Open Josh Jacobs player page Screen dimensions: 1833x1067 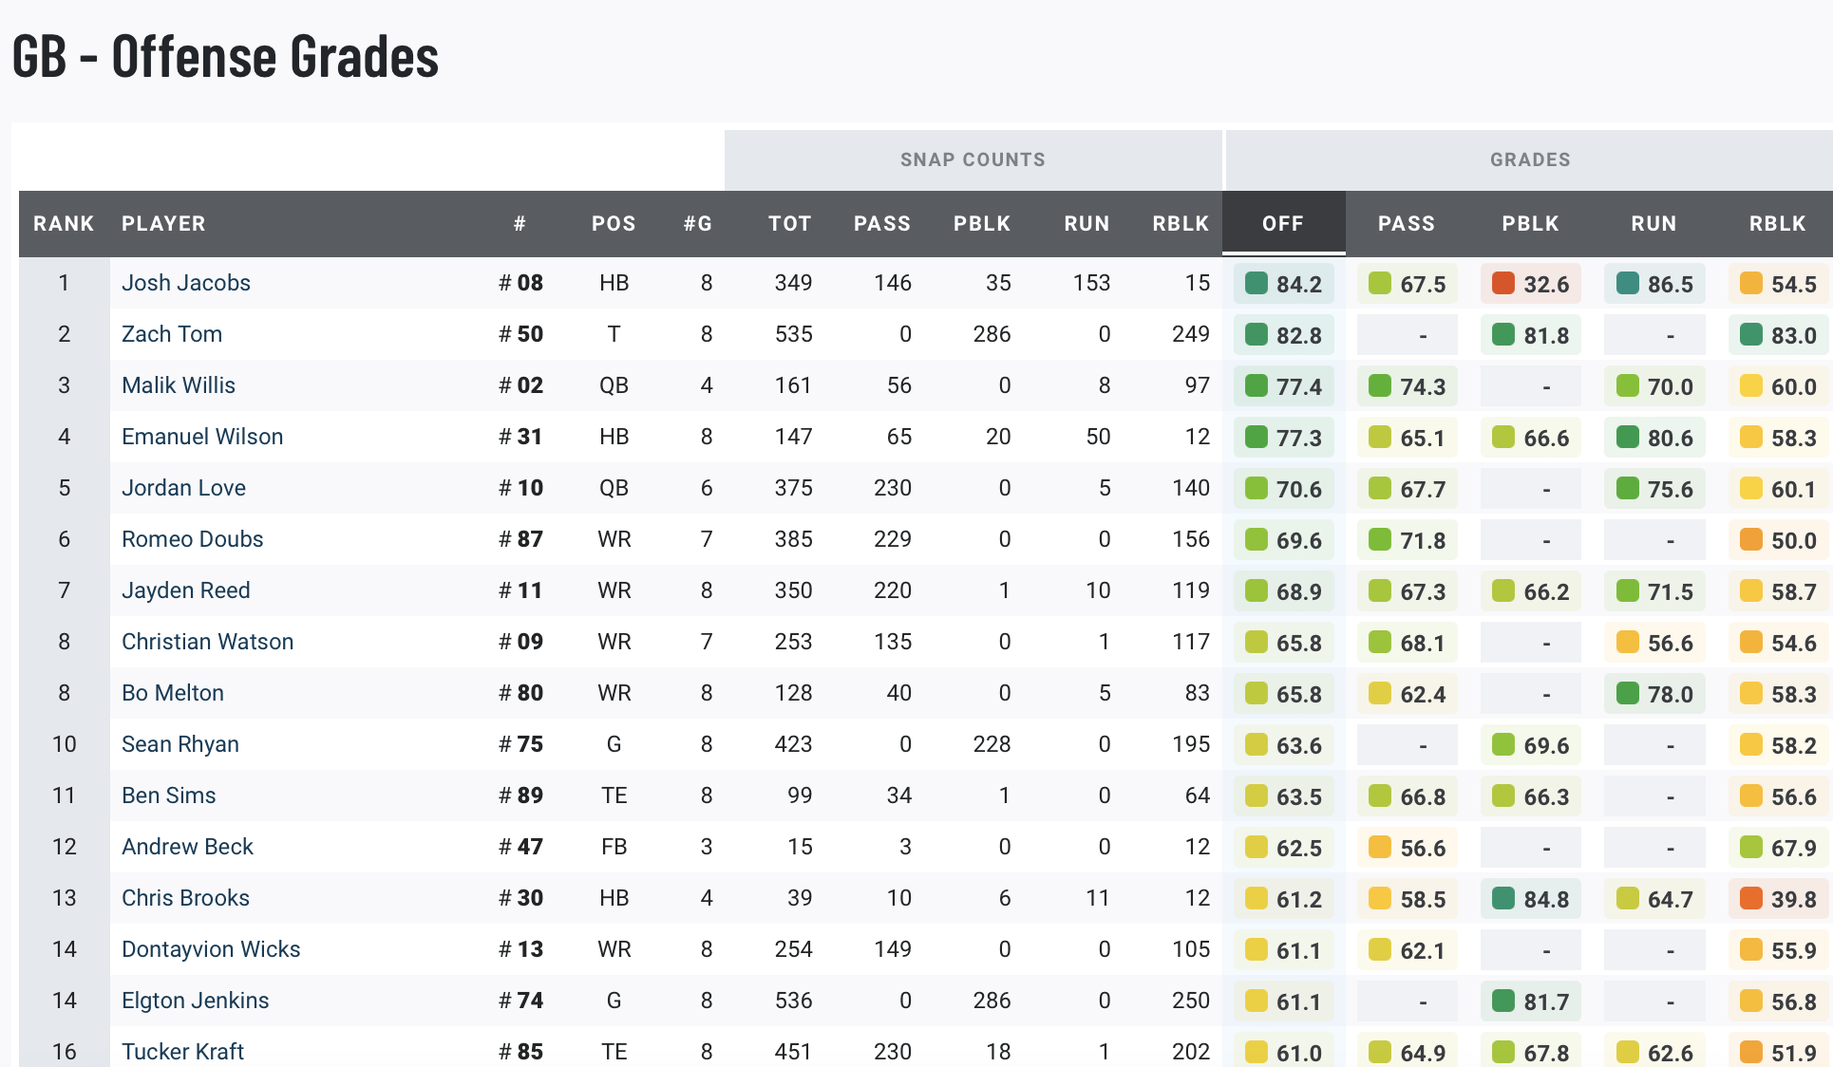coord(186,283)
